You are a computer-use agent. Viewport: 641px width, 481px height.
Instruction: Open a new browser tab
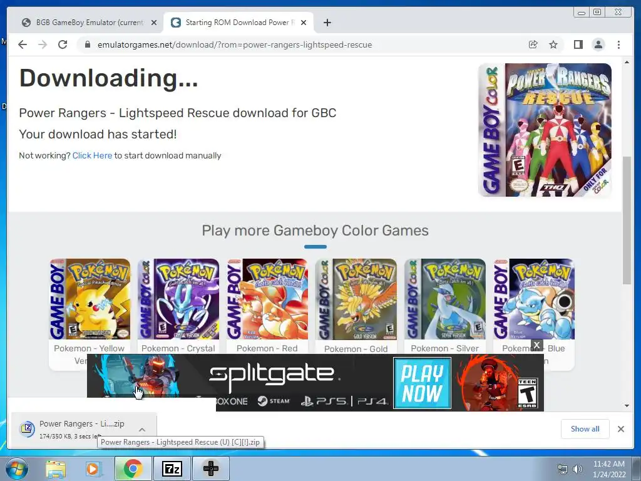[327, 23]
